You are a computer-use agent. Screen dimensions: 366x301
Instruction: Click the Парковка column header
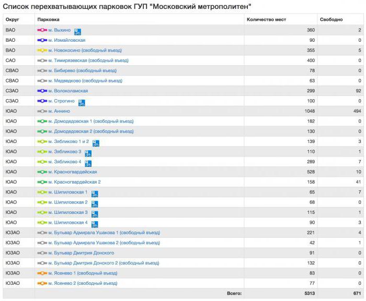click(x=49, y=19)
